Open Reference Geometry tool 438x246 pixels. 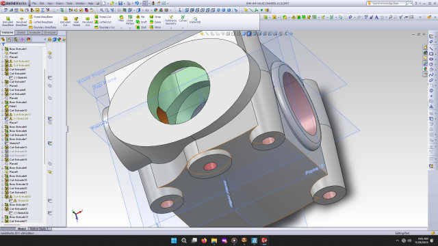(x=170, y=20)
